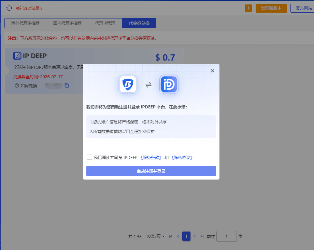
Task: Click the question mark icon beside 如何兑换
Action: pos(17,86)
